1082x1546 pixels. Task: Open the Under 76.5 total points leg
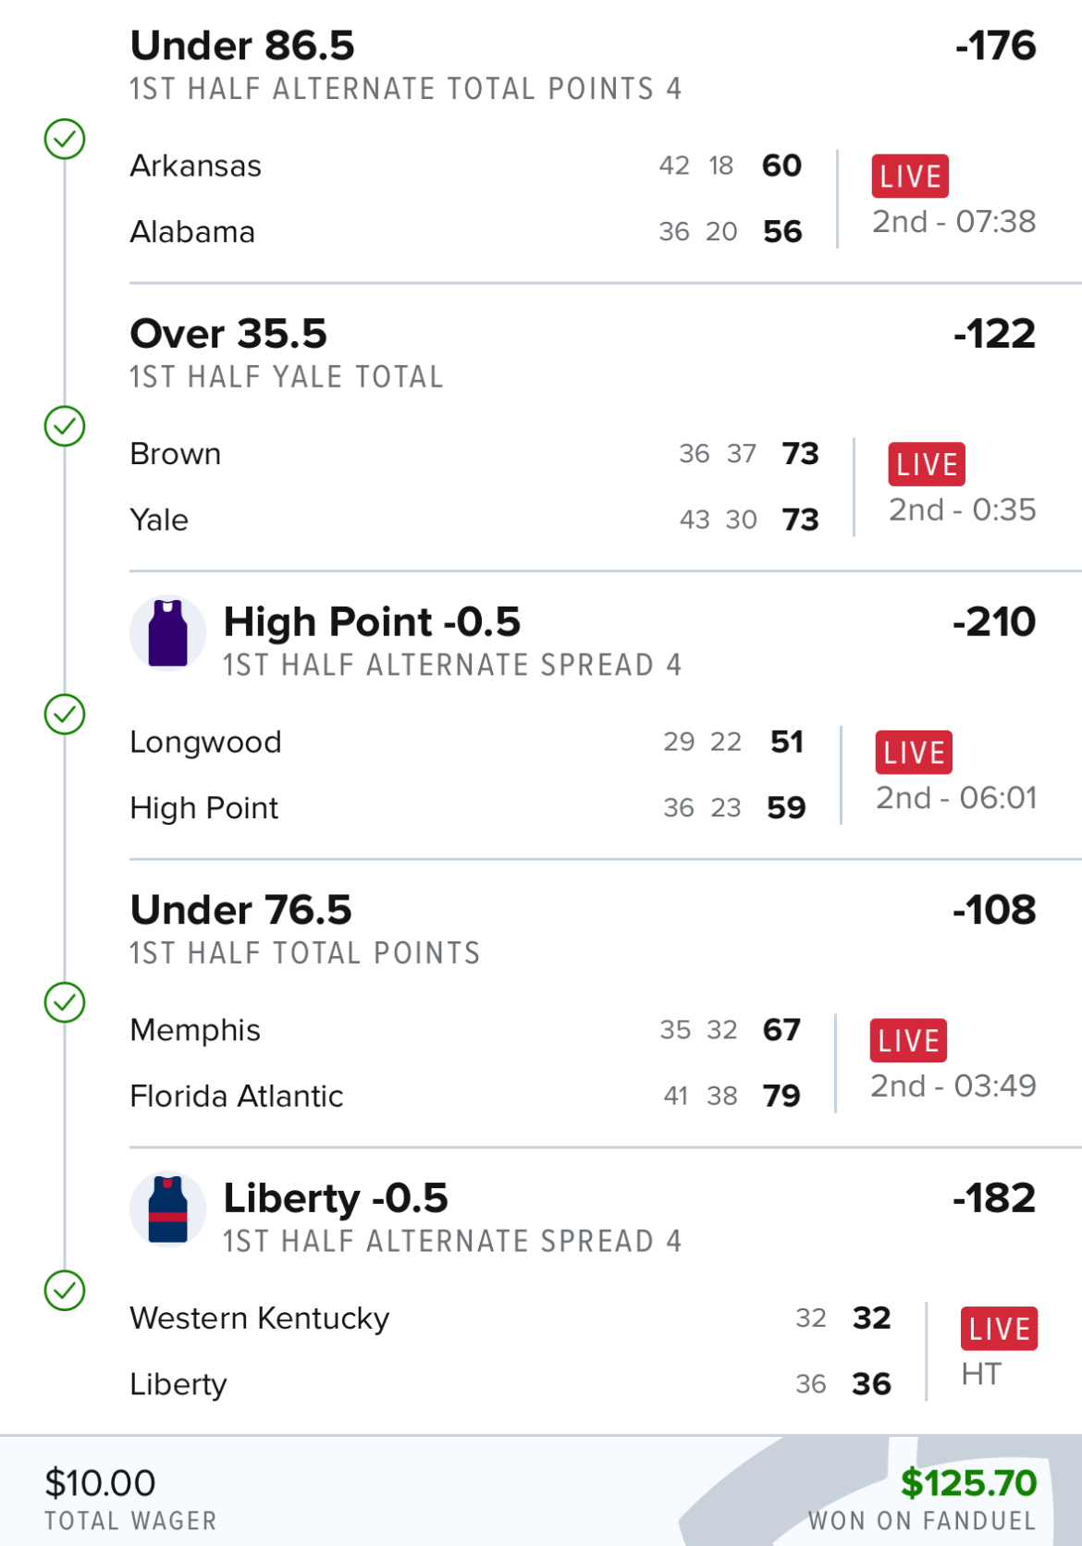240,910
